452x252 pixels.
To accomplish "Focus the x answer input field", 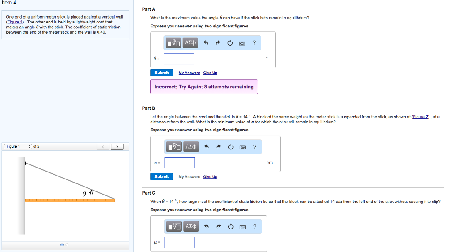I will coord(180,163).
